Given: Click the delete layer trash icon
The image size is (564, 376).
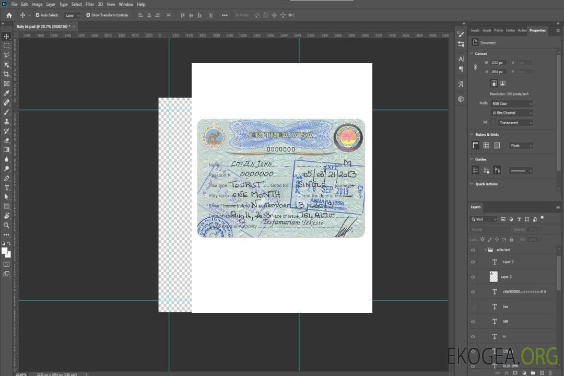Looking at the screenshot, I should tap(551, 373).
